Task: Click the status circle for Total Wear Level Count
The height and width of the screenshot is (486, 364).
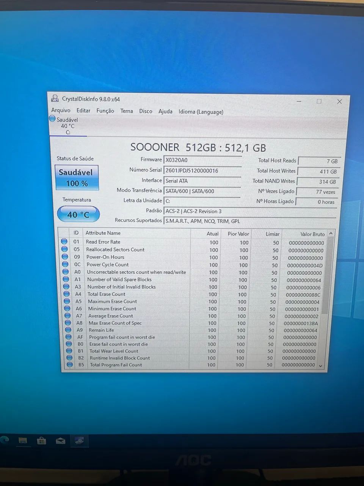Action: click(69, 351)
